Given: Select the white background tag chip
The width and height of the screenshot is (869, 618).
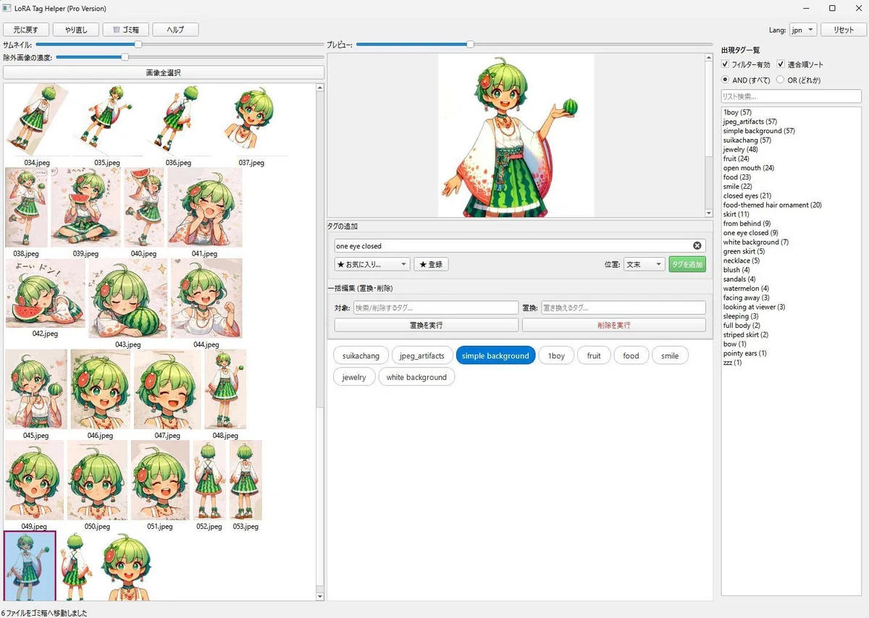Looking at the screenshot, I should pyautogui.click(x=416, y=377).
